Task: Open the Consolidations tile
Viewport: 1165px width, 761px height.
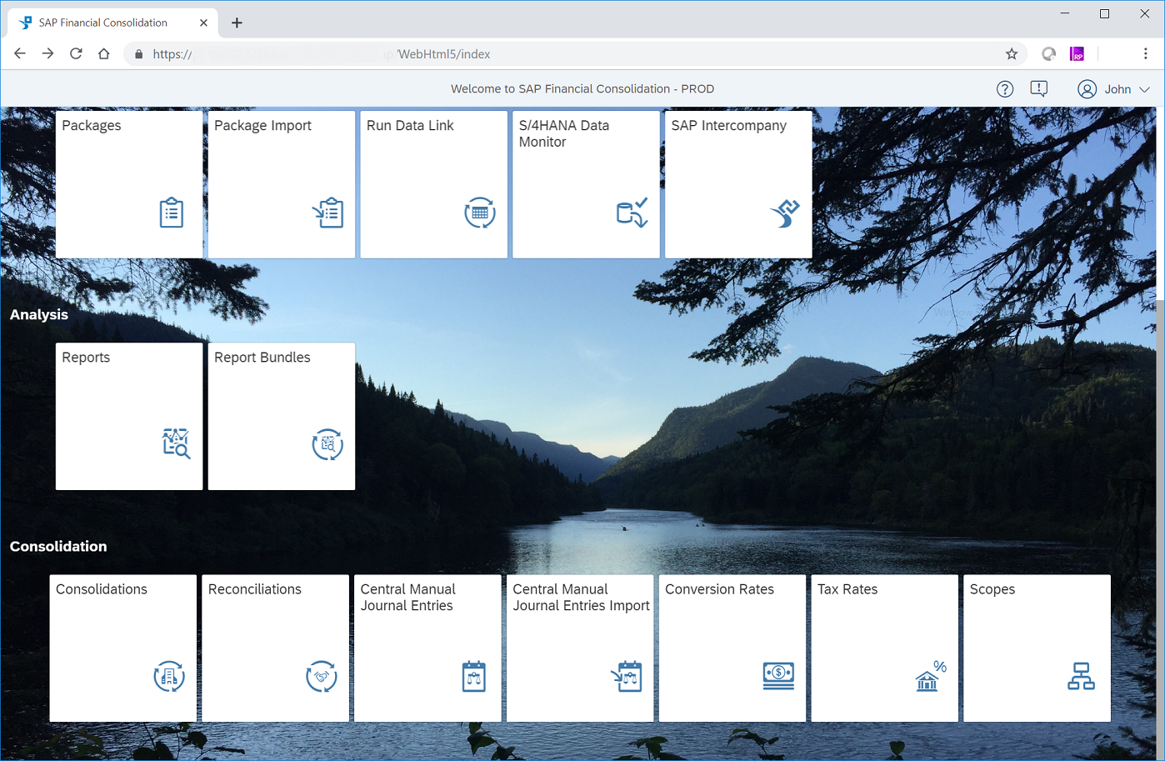Action: pos(123,648)
